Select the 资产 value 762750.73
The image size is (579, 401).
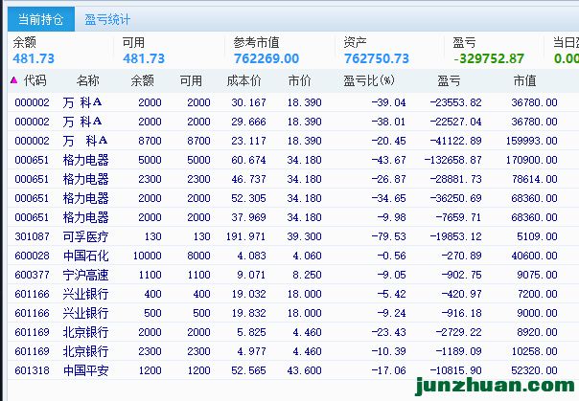pos(377,58)
